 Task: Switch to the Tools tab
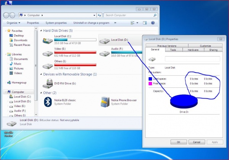(x=173, y=50)
